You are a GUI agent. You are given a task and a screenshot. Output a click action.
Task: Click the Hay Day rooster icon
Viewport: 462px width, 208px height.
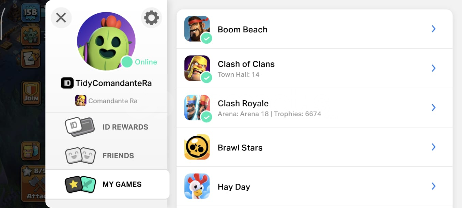click(197, 186)
